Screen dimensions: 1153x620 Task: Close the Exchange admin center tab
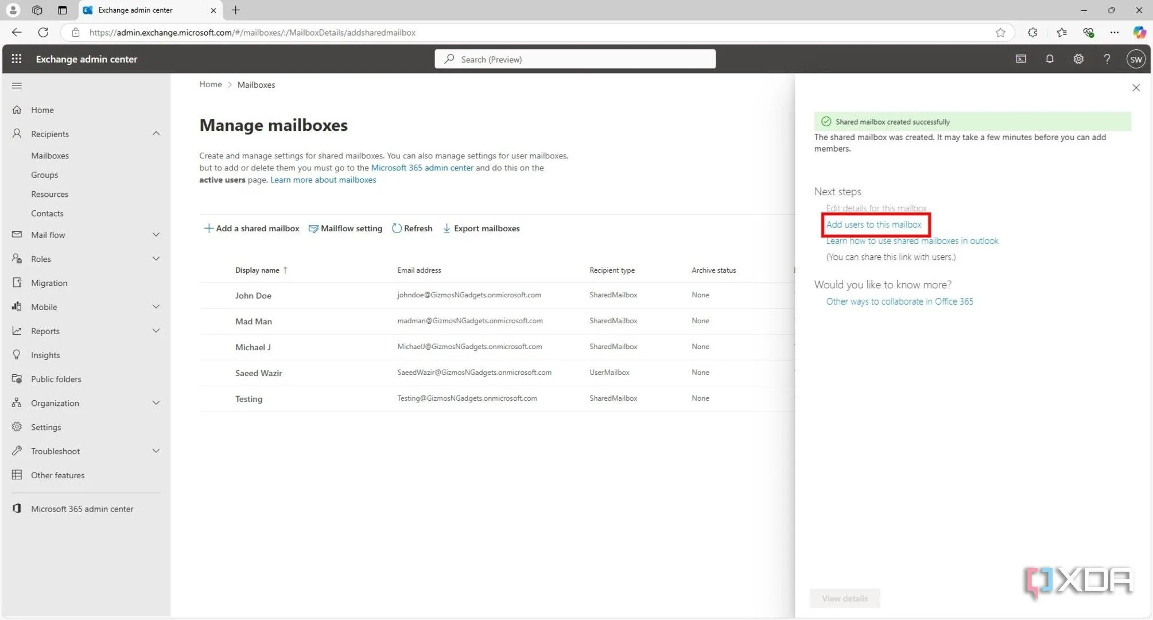point(213,10)
